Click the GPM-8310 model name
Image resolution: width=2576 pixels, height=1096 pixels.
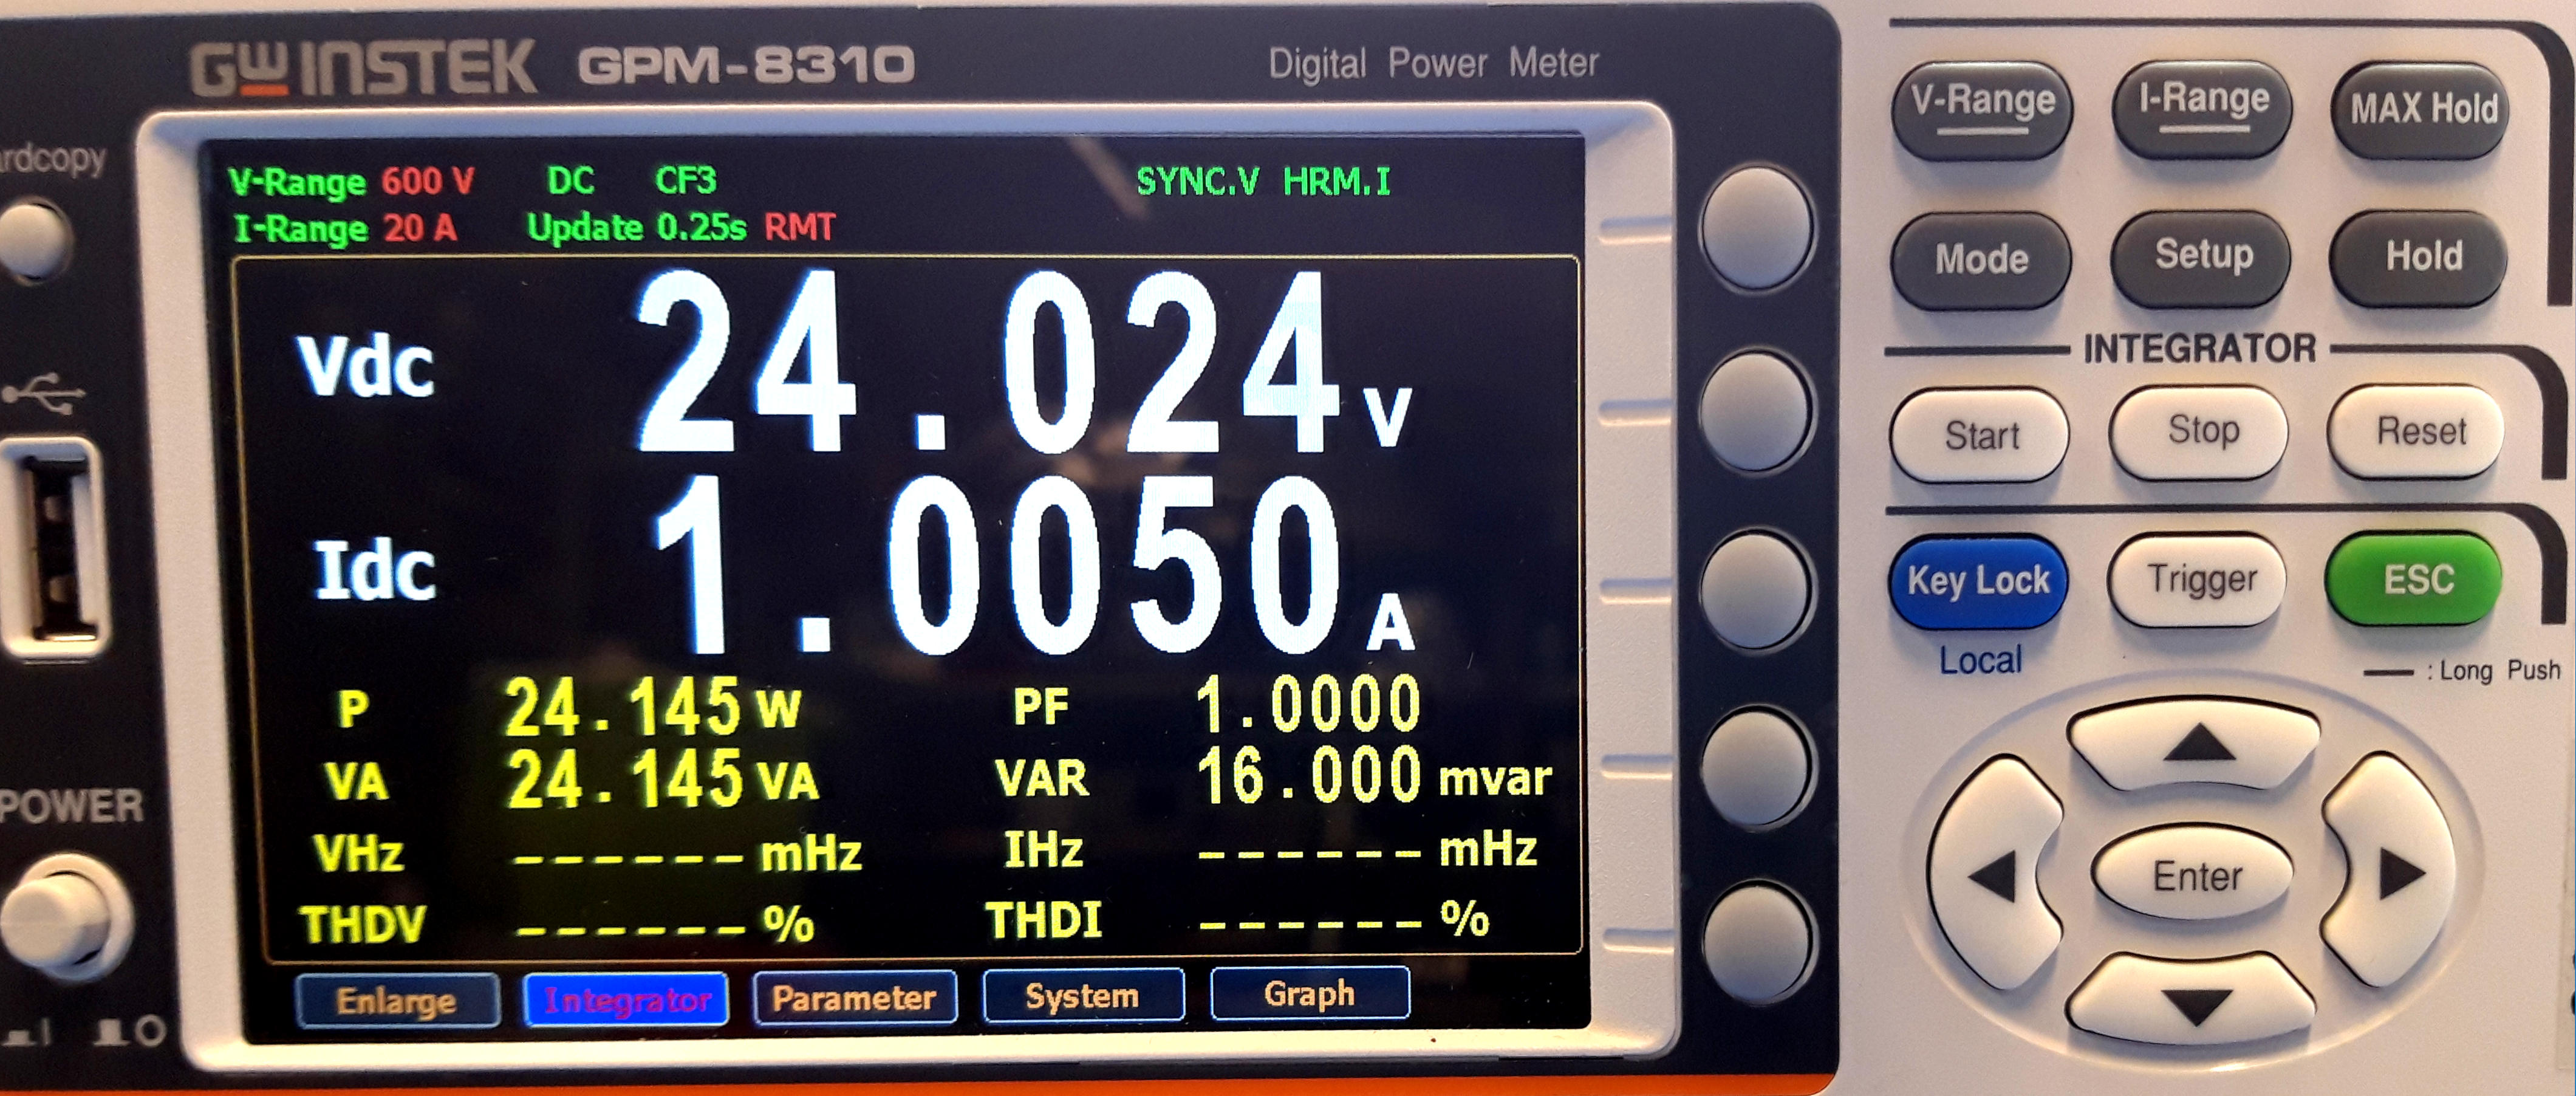pyautogui.click(x=746, y=66)
